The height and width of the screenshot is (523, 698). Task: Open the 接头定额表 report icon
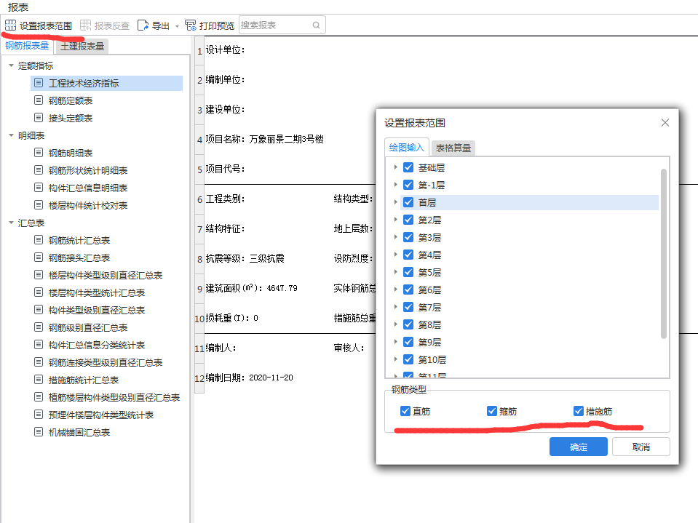pos(39,117)
